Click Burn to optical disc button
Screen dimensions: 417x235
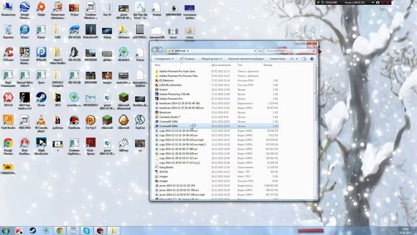[x=246, y=59]
